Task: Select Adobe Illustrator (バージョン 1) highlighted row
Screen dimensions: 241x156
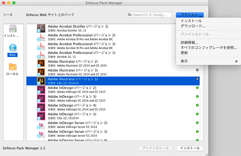Action: [113, 81]
